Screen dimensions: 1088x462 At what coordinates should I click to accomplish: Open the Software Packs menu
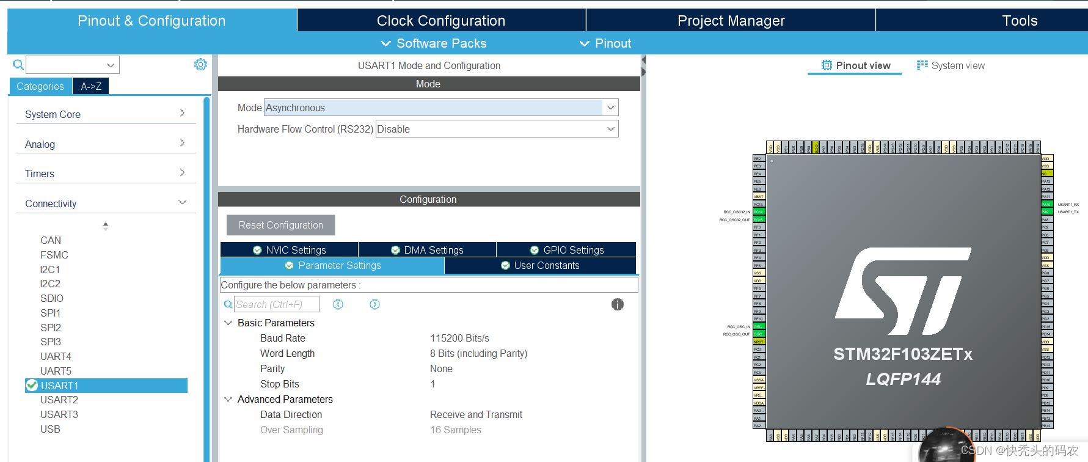coord(434,43)
